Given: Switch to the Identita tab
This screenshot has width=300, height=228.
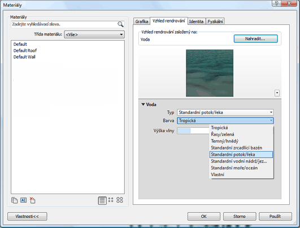Looking at the screenshot, I should pos(196,21).
